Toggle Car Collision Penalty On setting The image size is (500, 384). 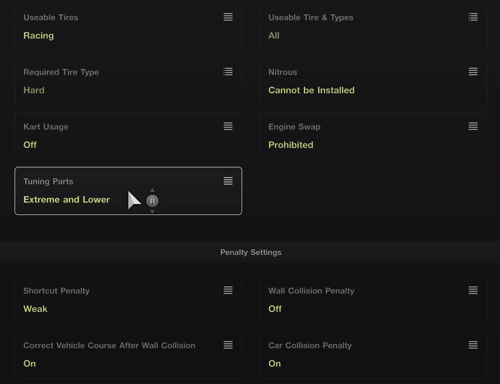coord(274,364)
